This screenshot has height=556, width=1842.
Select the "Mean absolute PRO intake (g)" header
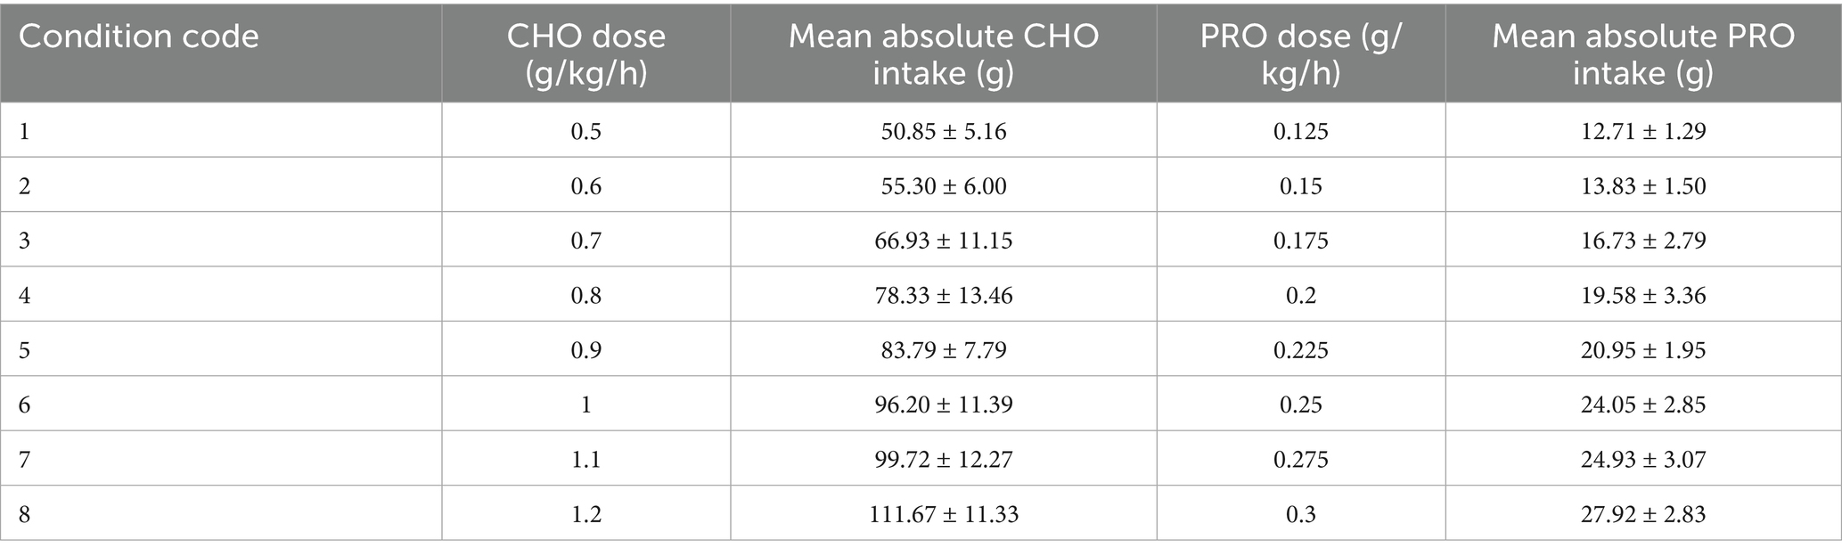(x=1642, y=53)
